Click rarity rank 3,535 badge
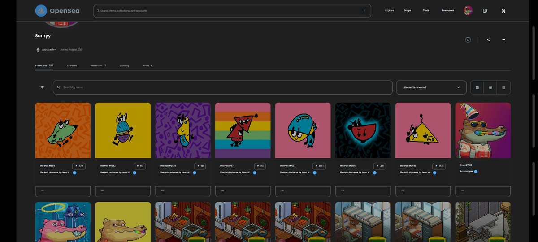Image resolution: width=538 pixels, height=242 pixels. tap(439, 166)
